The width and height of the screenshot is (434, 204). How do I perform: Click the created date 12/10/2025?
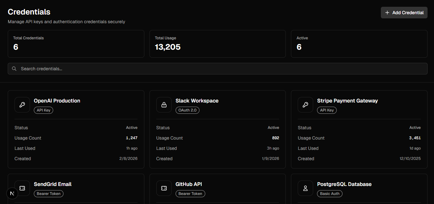pos(410,159)
